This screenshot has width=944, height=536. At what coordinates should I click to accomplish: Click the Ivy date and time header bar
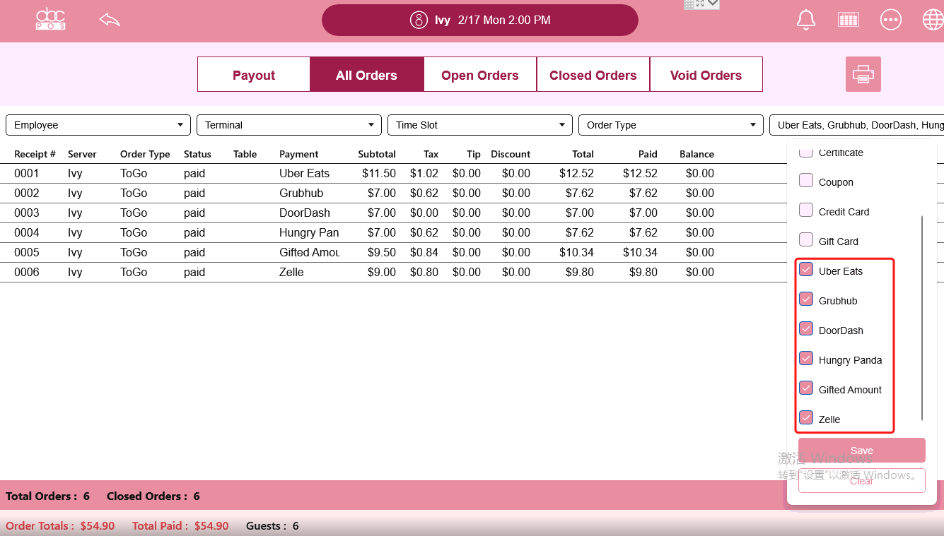click(x=480, y=20)
